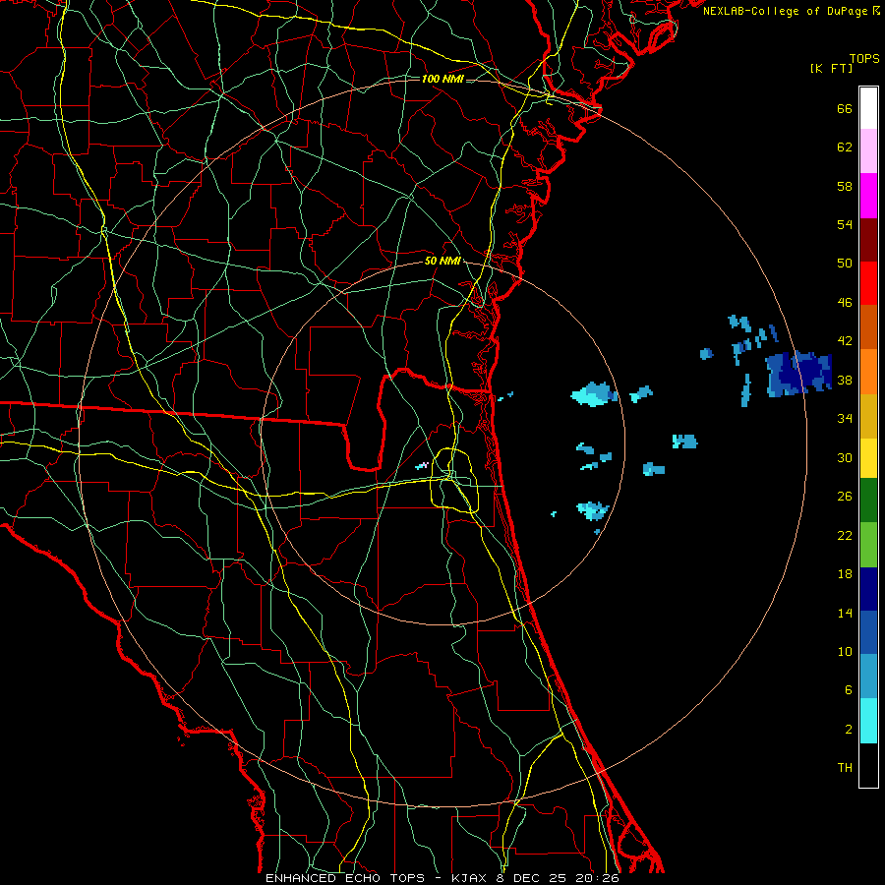Select the magenta legend color band

click(868, 195)
